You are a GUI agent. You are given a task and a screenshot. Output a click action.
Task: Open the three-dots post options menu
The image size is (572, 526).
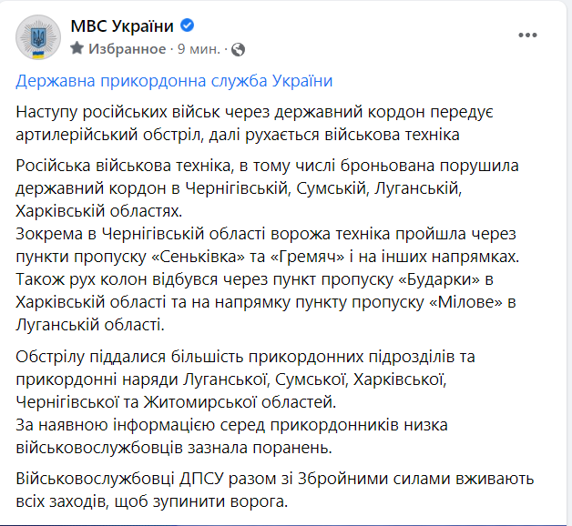[527, 35]
